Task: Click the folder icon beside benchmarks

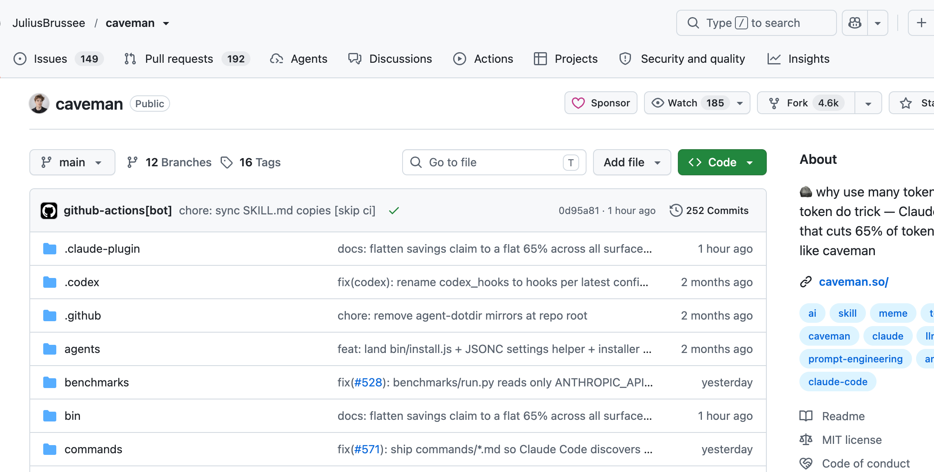Action: 50,382
